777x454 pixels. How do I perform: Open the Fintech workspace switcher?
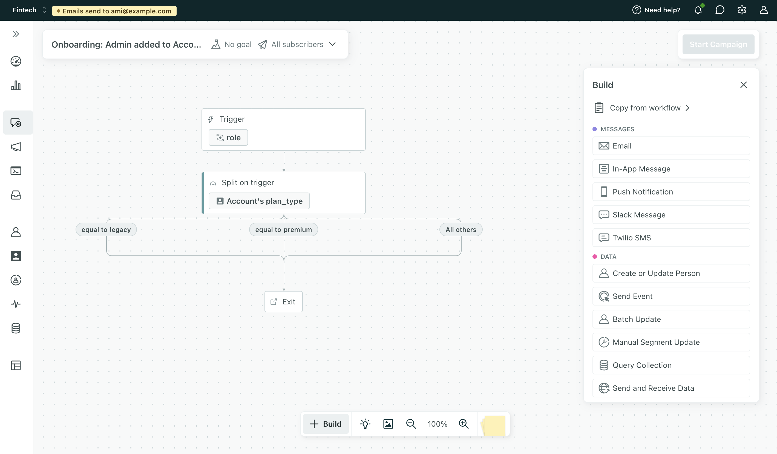(x=29, y=10)
